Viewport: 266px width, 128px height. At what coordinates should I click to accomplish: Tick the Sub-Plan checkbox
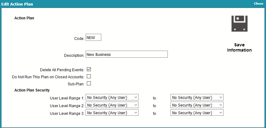point(89,83)
